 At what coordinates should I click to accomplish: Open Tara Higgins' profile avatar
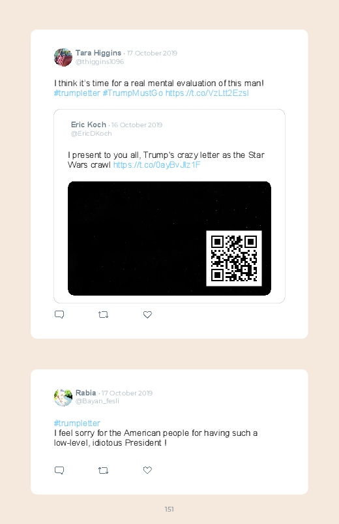tap(63, 57)
